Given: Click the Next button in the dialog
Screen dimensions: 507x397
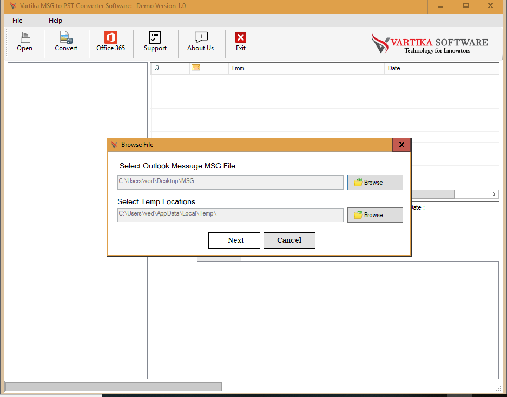Looking at the screenshot, I should coord(234,240).
